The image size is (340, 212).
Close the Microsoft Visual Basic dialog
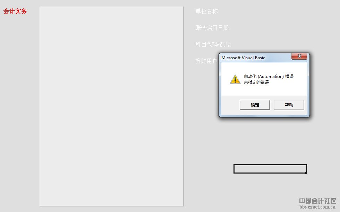[299, 56]
